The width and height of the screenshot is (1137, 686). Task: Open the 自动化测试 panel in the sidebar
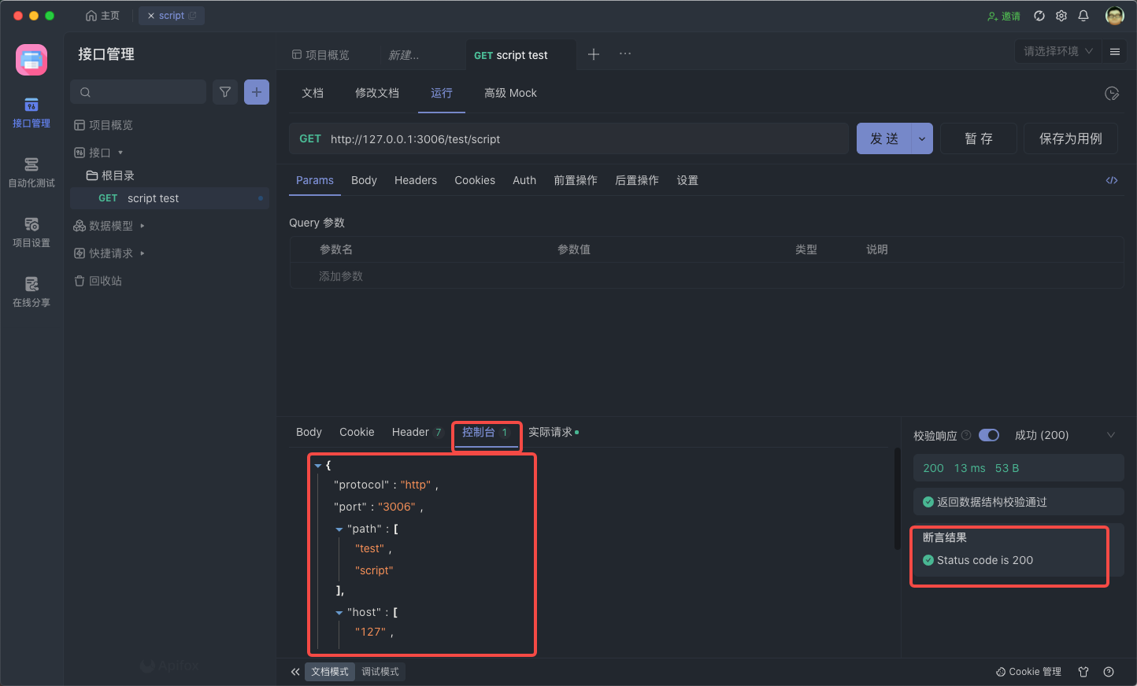coord(31,171)
